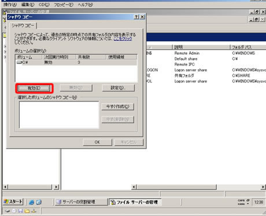Select the シャドウ コピー tab
This screenshot has height=216, width=266.
(23, 25)
